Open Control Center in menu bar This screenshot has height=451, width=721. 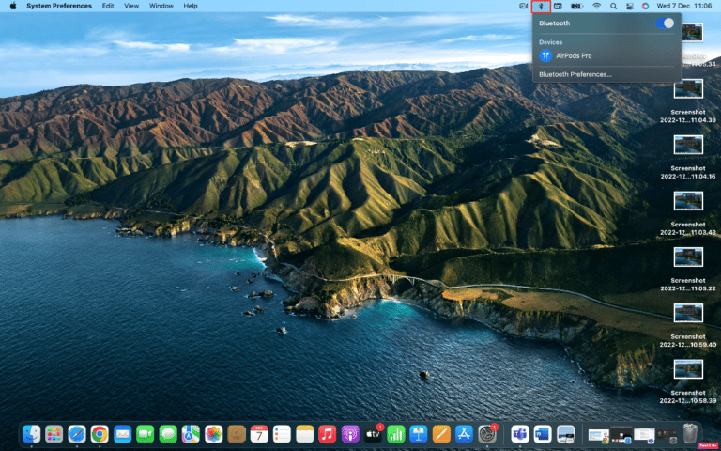coord(629,6)
